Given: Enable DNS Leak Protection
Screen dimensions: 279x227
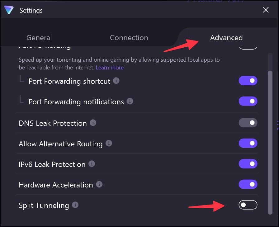Looking at the screenshot, I should coord(248,122).
